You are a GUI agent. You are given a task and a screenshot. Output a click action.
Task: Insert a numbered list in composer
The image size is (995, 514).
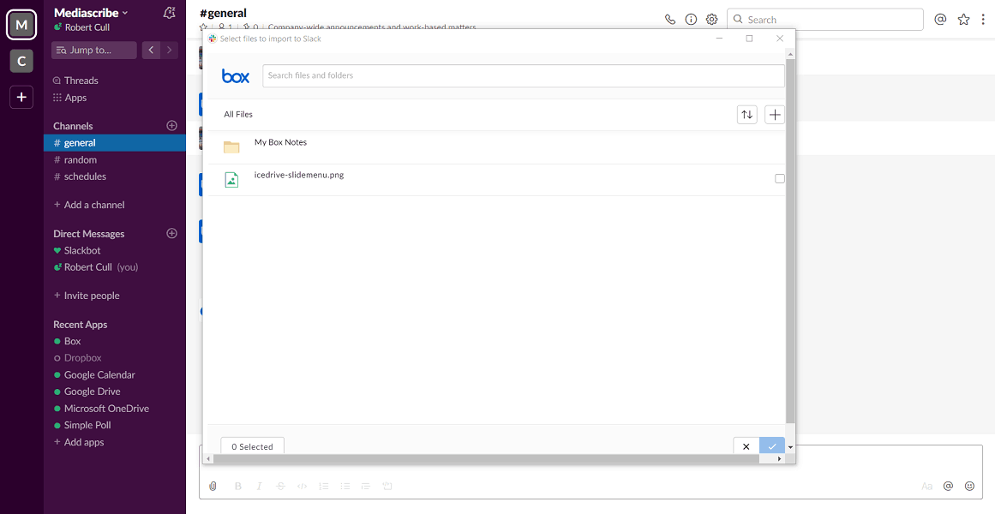(324, 486)
